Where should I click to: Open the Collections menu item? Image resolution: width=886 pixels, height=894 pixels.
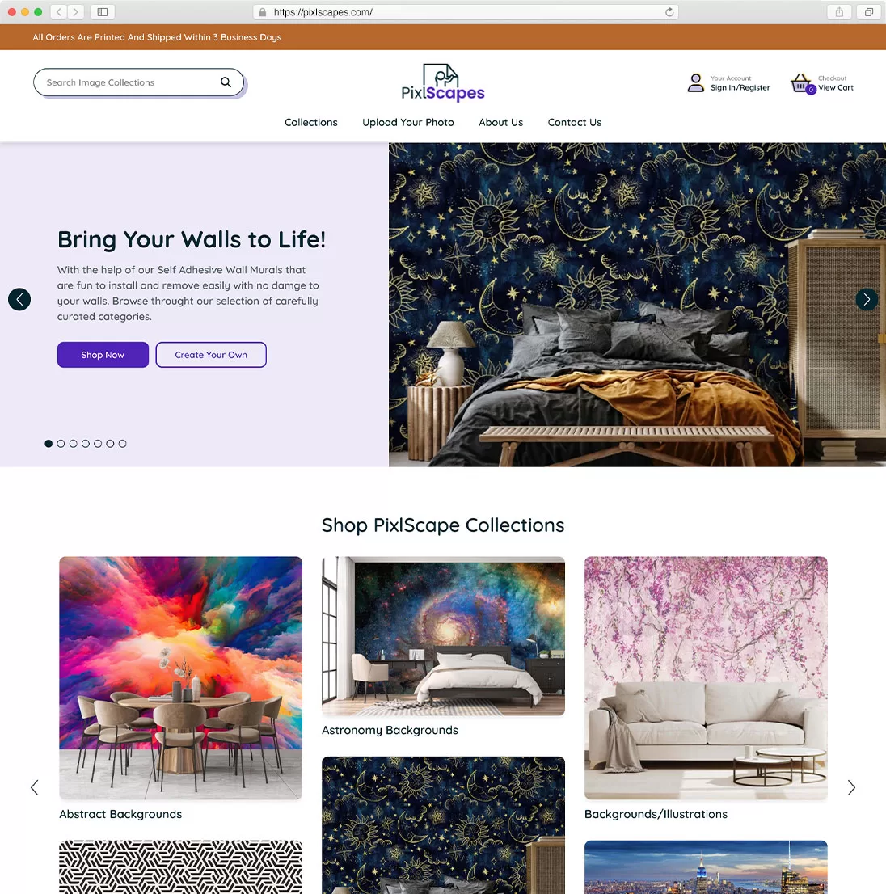coord(310,123)
